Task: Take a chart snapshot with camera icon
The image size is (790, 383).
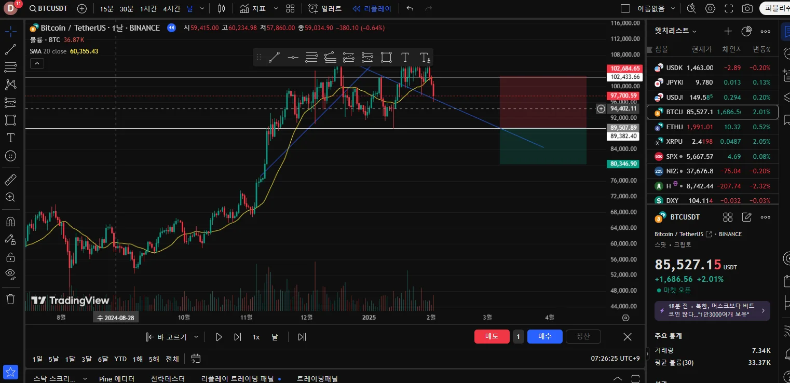Action: pyautogui.click(x=747, y=9)
